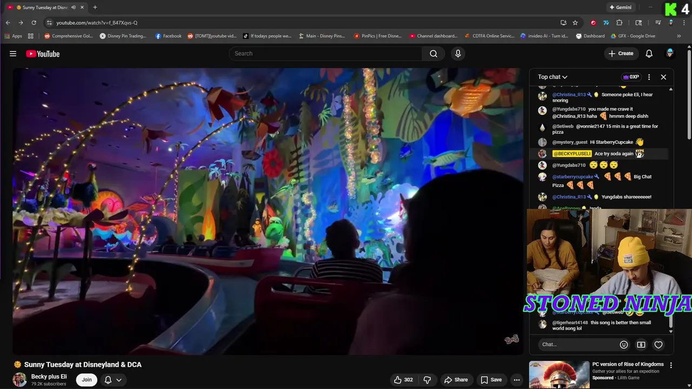
Task: Expand the Top chat mode dropdown
Action: pyautogui.click(x=553, y=77)
